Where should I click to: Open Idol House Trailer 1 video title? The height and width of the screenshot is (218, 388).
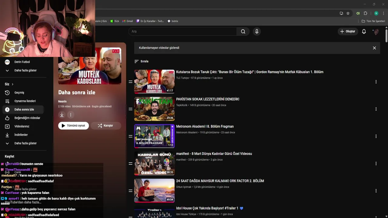pos(209,208)
